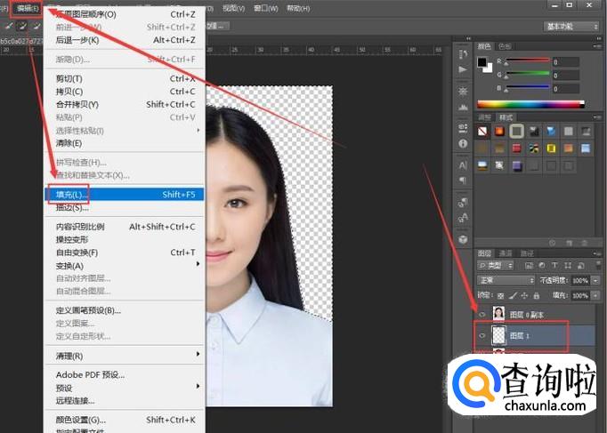
Task: Click the character panel icon in side strip
Action: [463, 165]
